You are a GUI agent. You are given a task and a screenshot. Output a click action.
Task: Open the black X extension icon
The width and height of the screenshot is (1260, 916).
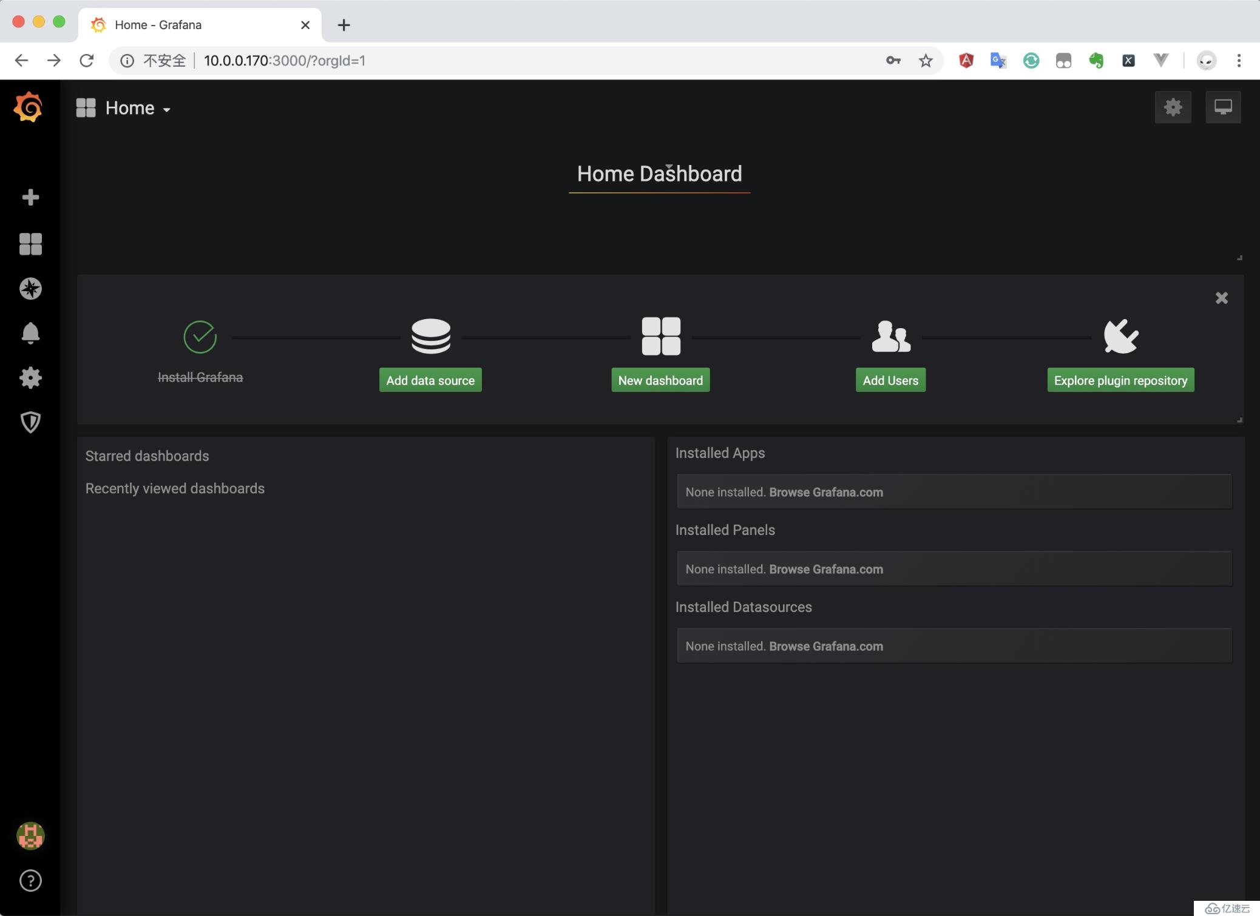click(1128, 60)
